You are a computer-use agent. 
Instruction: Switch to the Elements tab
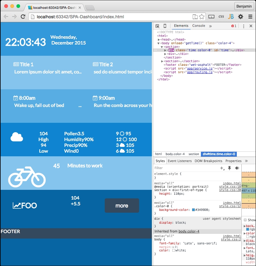[181, 26]
